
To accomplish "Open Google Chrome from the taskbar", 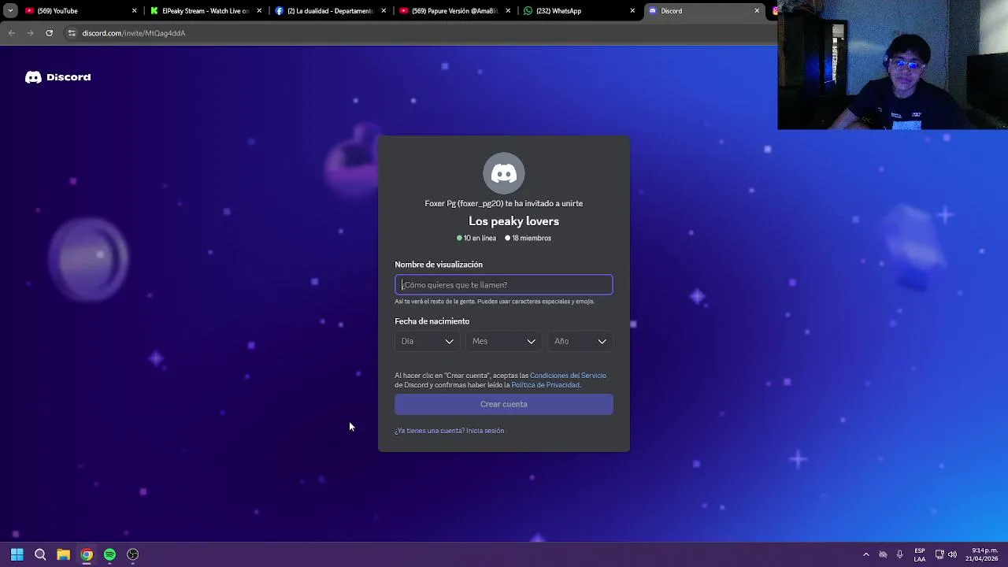I will point(87,554).
